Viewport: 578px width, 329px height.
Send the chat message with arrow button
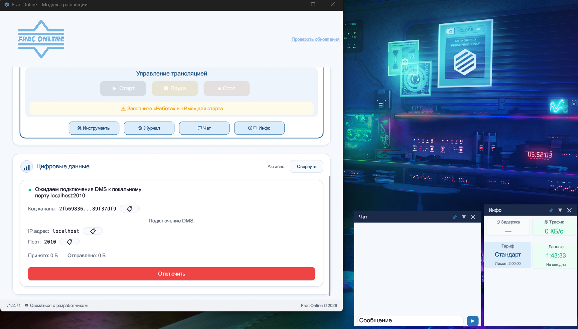(x=472, y=321)
